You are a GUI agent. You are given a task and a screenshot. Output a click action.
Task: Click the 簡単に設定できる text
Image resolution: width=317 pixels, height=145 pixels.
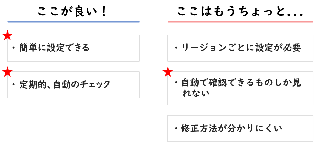[x=55, y=48]
